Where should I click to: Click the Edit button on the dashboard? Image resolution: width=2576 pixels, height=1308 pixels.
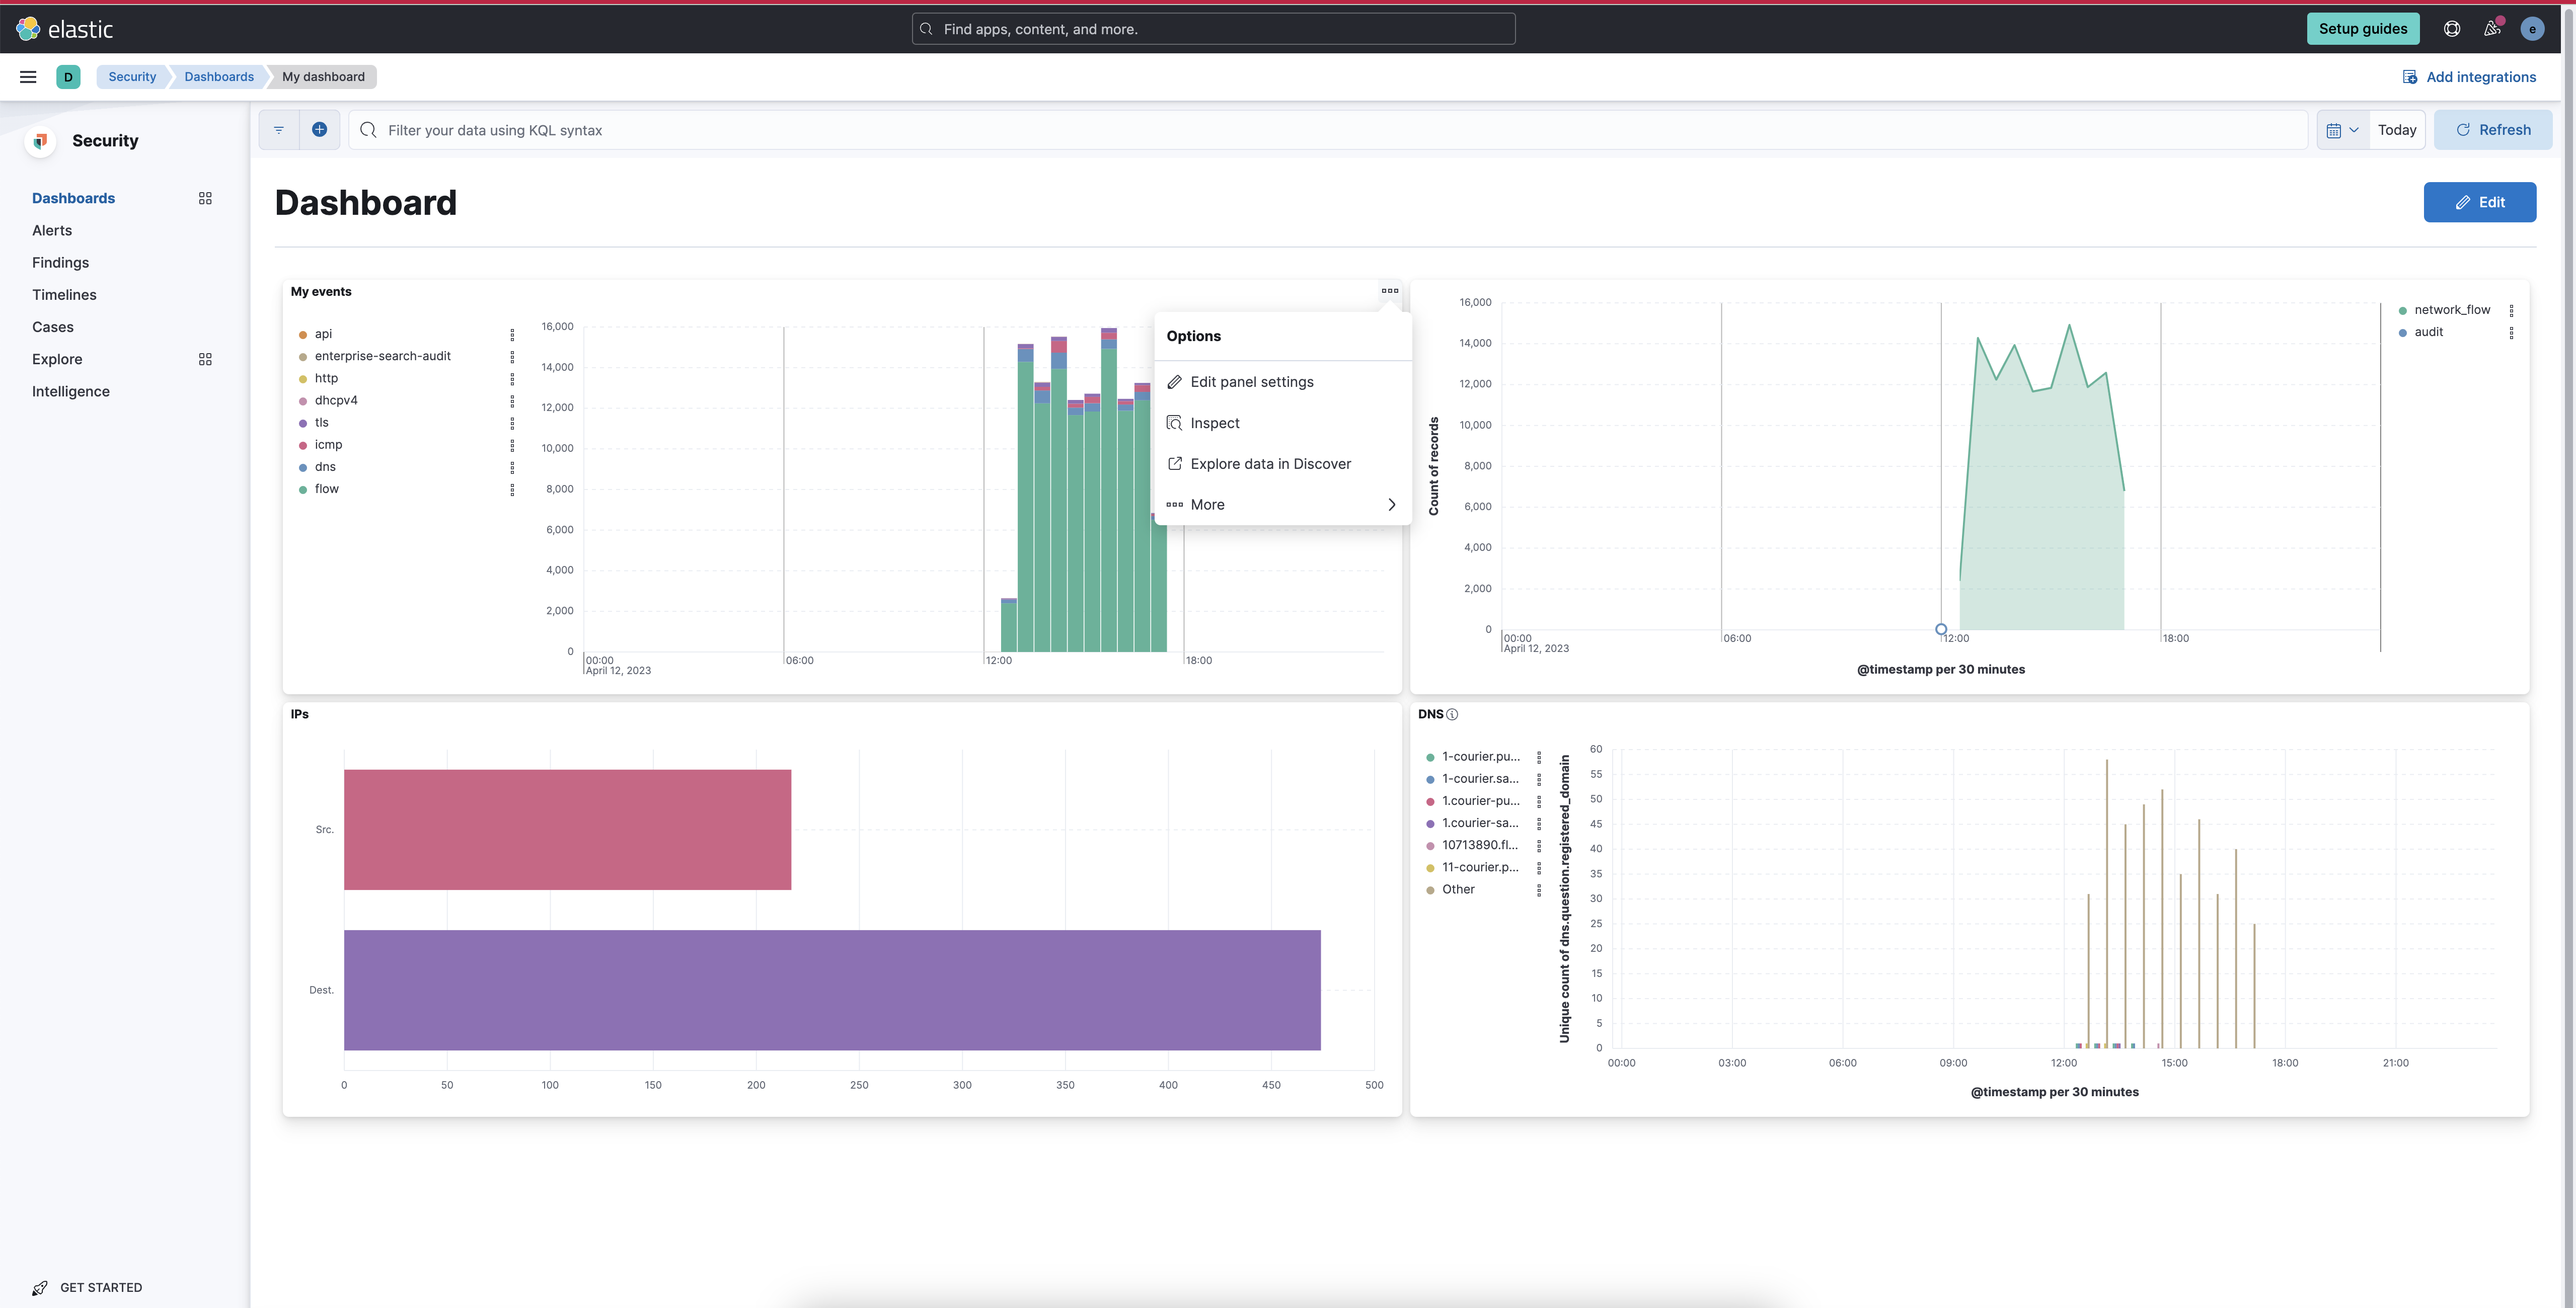pos(2480,202)
